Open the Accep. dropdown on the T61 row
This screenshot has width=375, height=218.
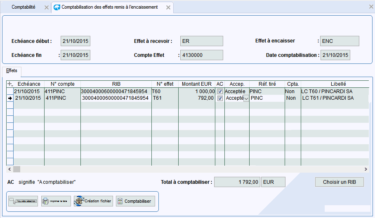(246, 98)
